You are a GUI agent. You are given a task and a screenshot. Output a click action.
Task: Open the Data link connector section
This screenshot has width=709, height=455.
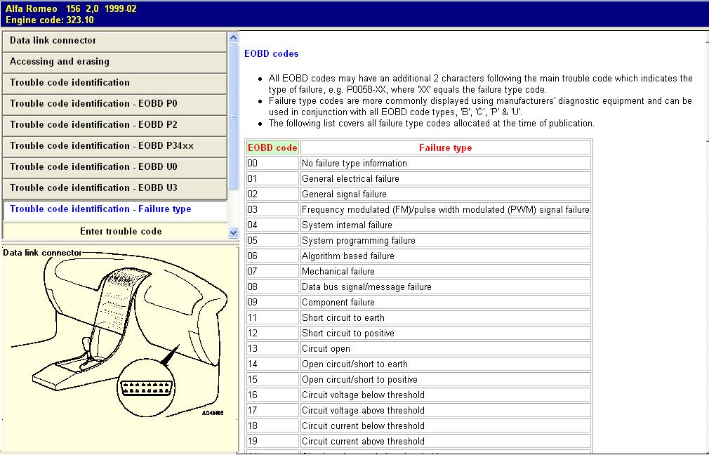point(114,41)
